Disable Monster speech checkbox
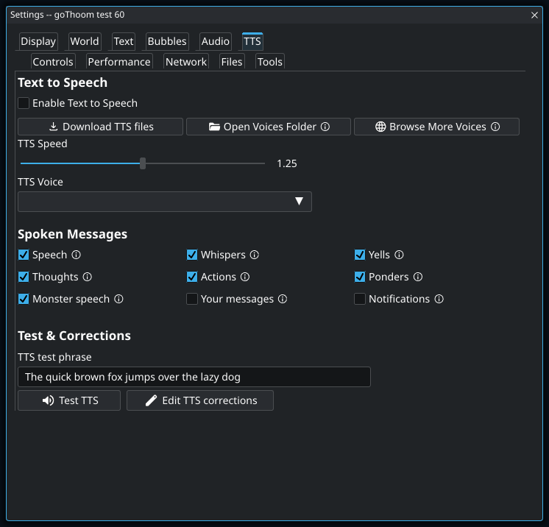This screenshot has height=527, width=549. (x=24, y=299)
